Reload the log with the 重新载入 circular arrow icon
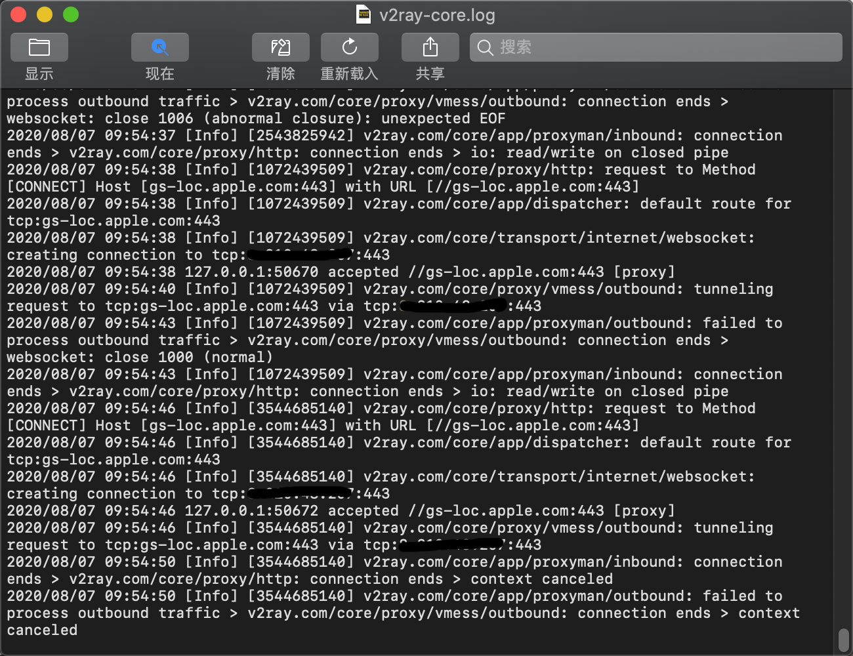853x656 pixels. coord(350,47)
